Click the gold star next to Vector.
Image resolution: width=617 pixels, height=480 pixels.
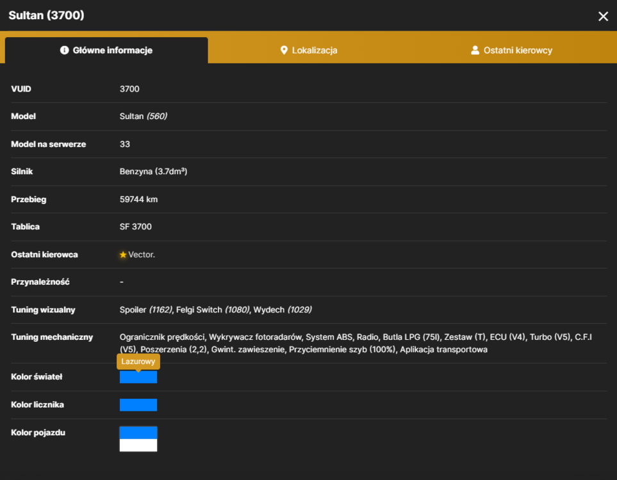(x=123, y=255)
